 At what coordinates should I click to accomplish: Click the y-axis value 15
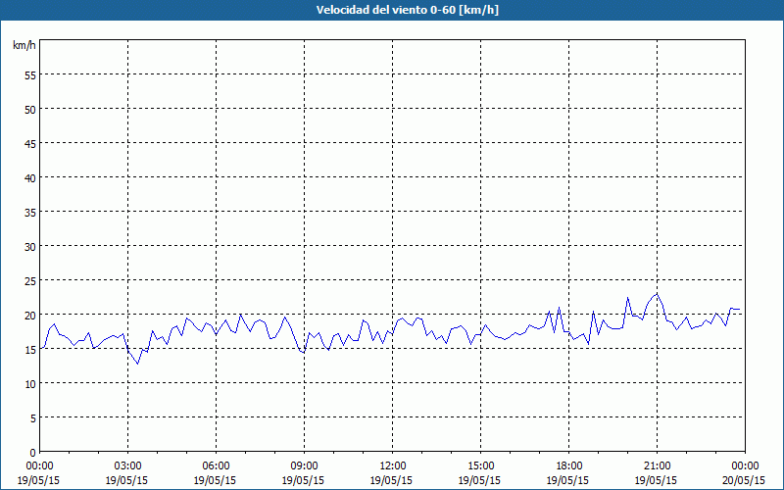[x=30, y=350]
